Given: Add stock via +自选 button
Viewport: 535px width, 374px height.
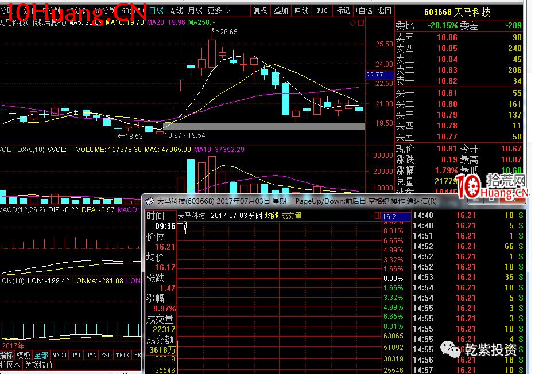Looking at the screenshot, I should point(363,10).
